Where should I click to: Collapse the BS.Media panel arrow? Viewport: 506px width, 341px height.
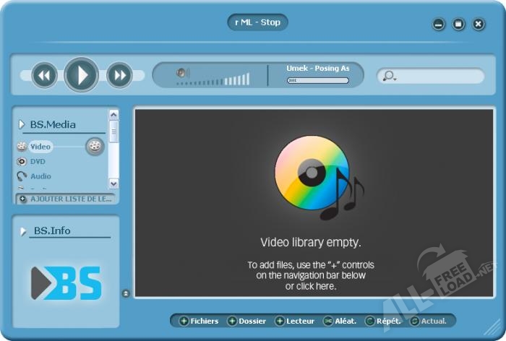coord(22,124)
